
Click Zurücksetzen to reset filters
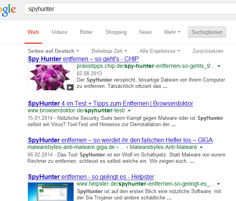(x=208, y=51)
